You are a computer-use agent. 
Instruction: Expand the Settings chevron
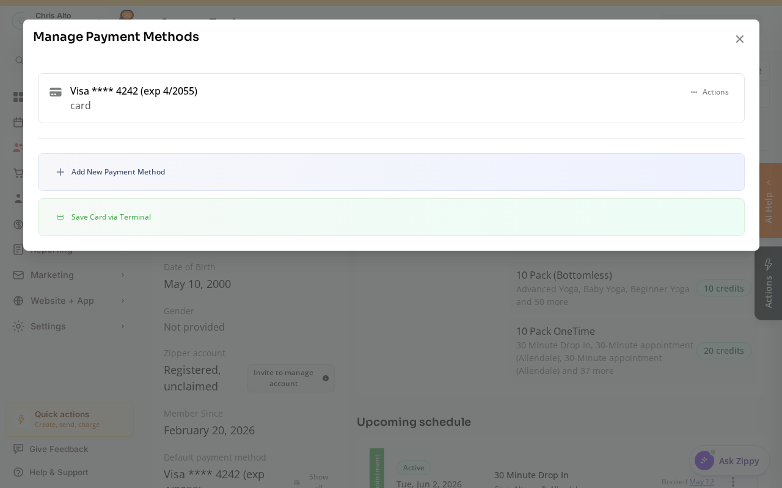point(123,326)
